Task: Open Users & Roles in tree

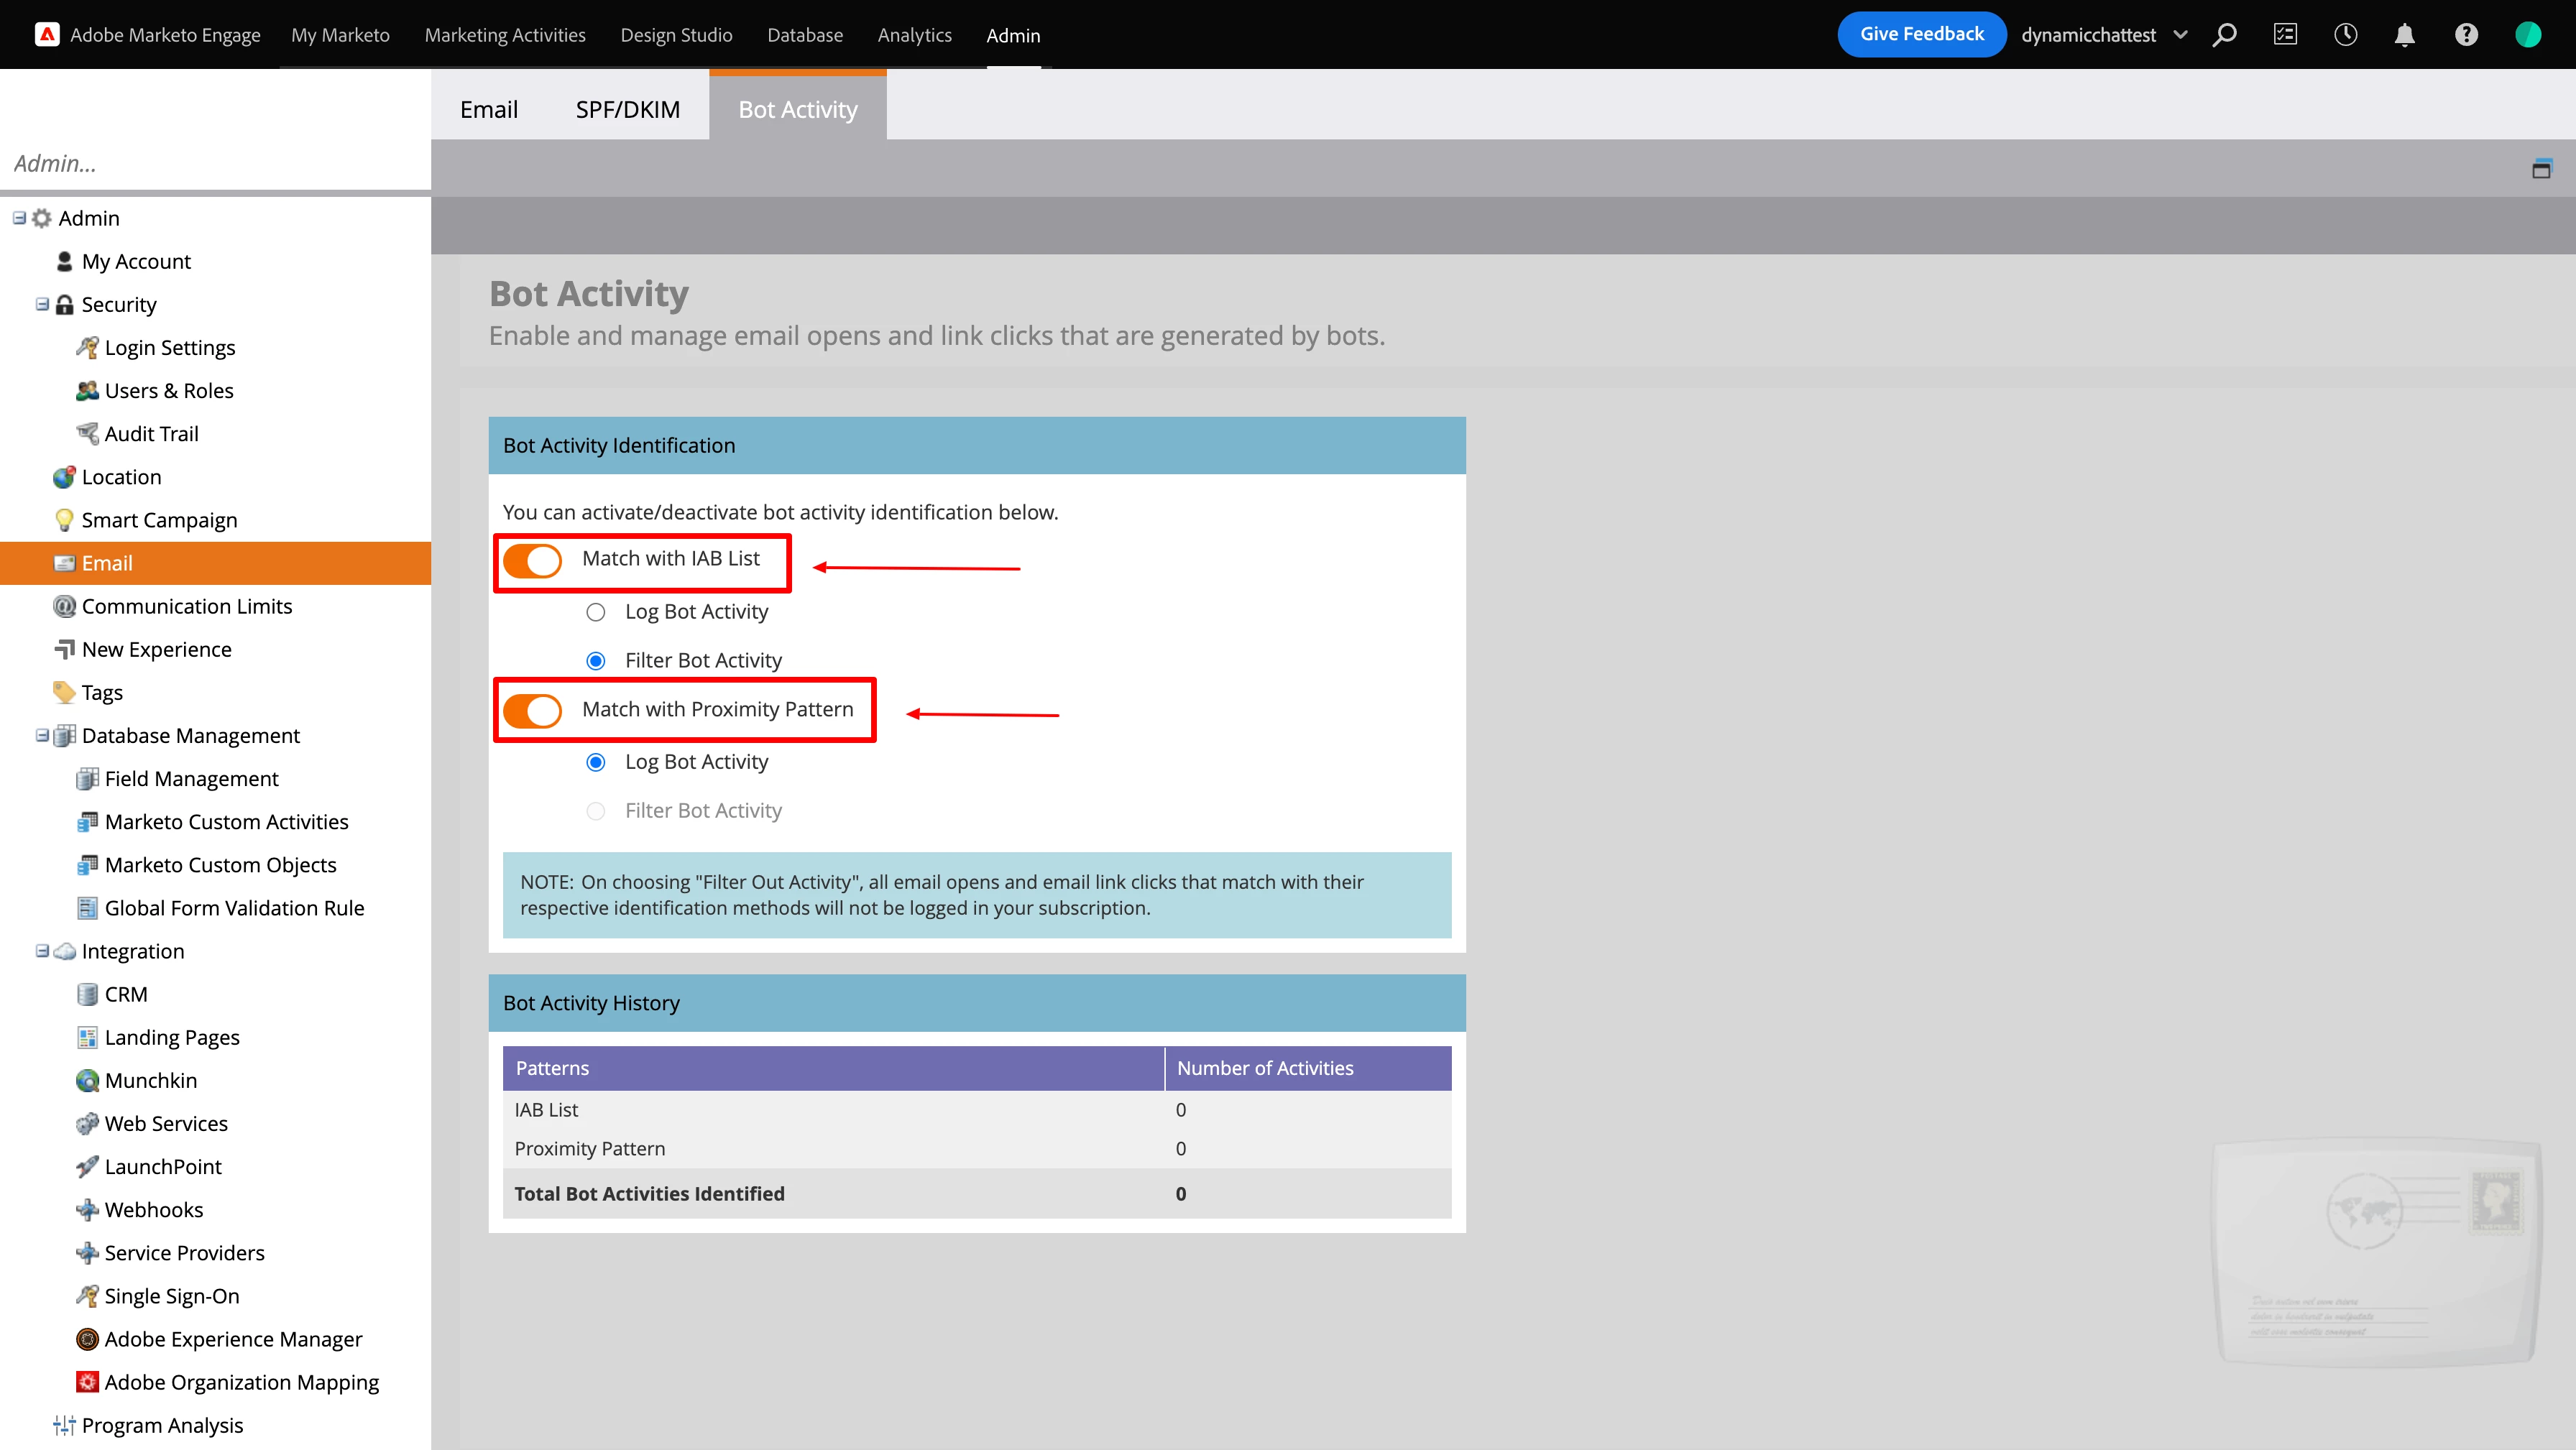Action: point(168,390)
